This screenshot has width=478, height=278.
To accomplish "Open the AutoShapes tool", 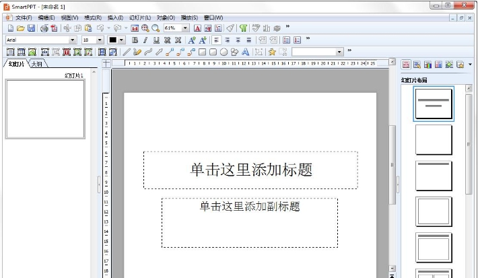I will click(234, 52).
